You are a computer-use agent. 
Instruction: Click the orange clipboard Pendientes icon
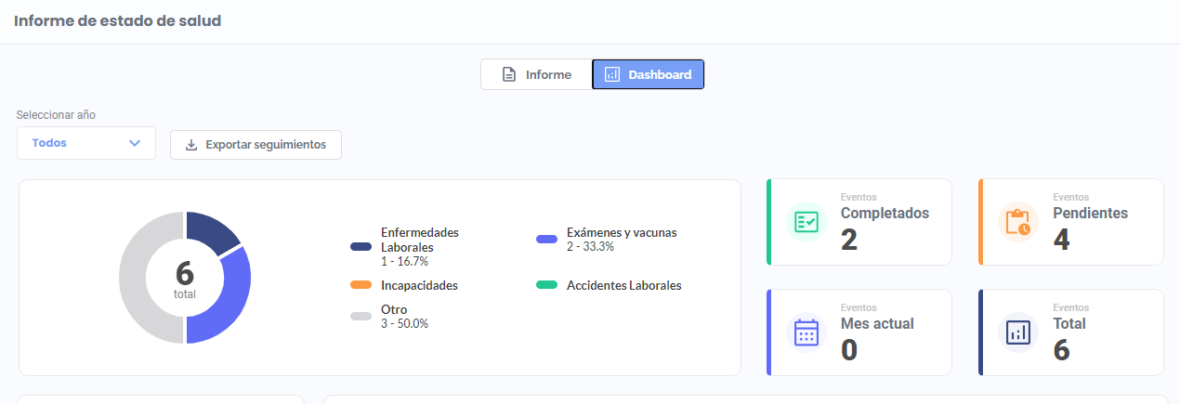[x=1018, y=222]
